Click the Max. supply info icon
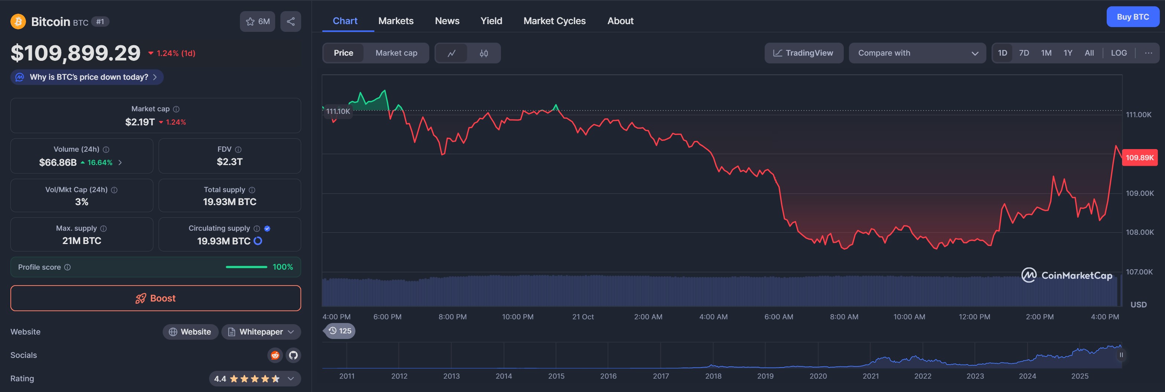Screen dimensions: 1165x392 [x=103, y=228]
